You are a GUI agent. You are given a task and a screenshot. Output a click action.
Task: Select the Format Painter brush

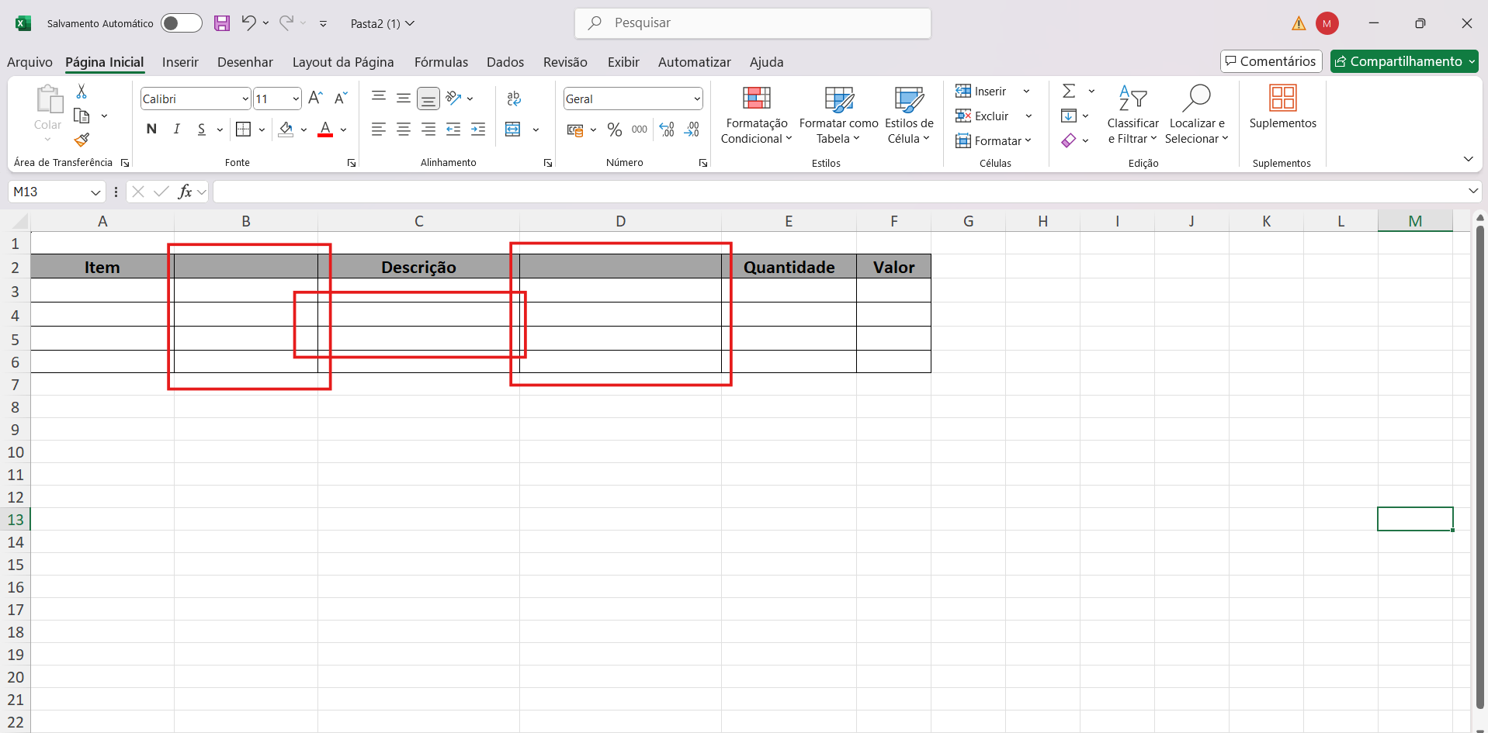point(82,140)
